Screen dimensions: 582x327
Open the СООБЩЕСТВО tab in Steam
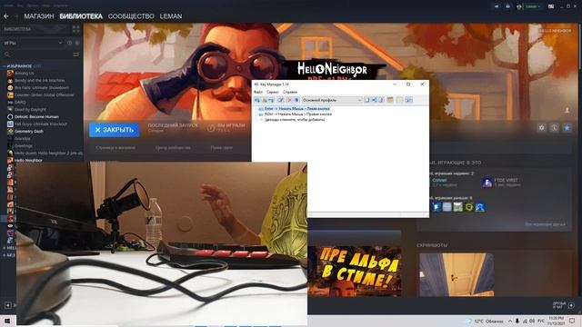tap(131, 16)
